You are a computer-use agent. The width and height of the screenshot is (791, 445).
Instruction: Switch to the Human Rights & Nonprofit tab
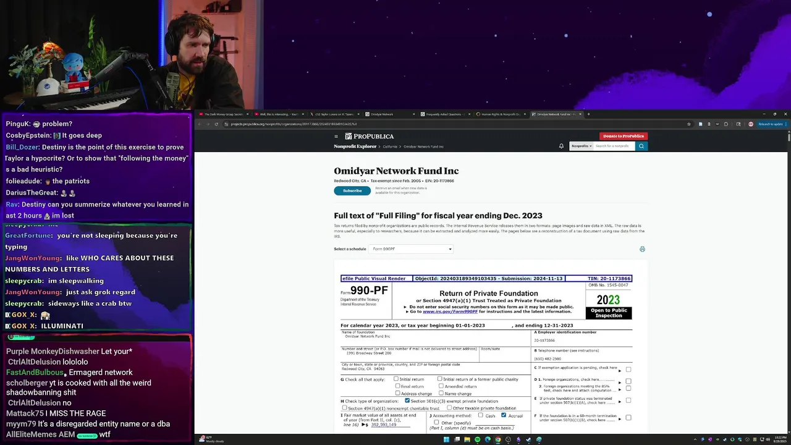[501, 114]
